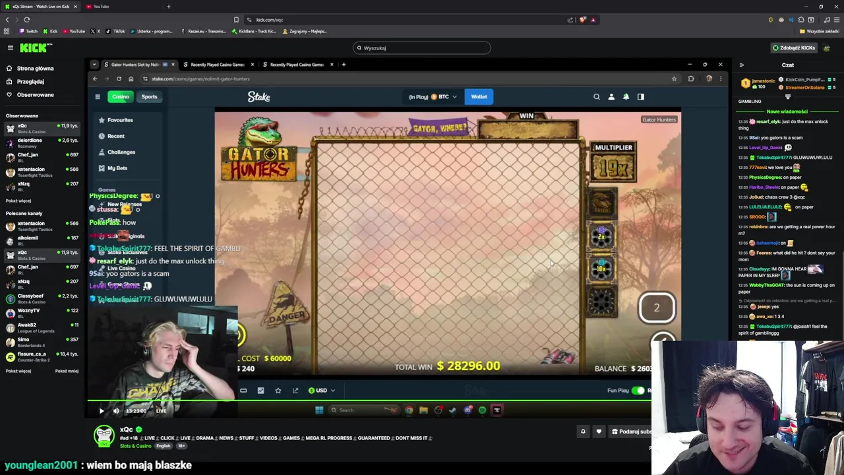Open the Slots & Casino category link

coord(135,446)
